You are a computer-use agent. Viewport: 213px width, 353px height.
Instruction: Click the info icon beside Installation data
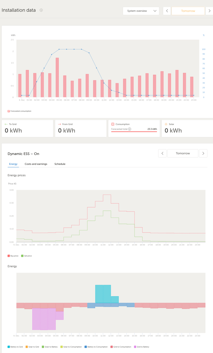pos(41,10)
